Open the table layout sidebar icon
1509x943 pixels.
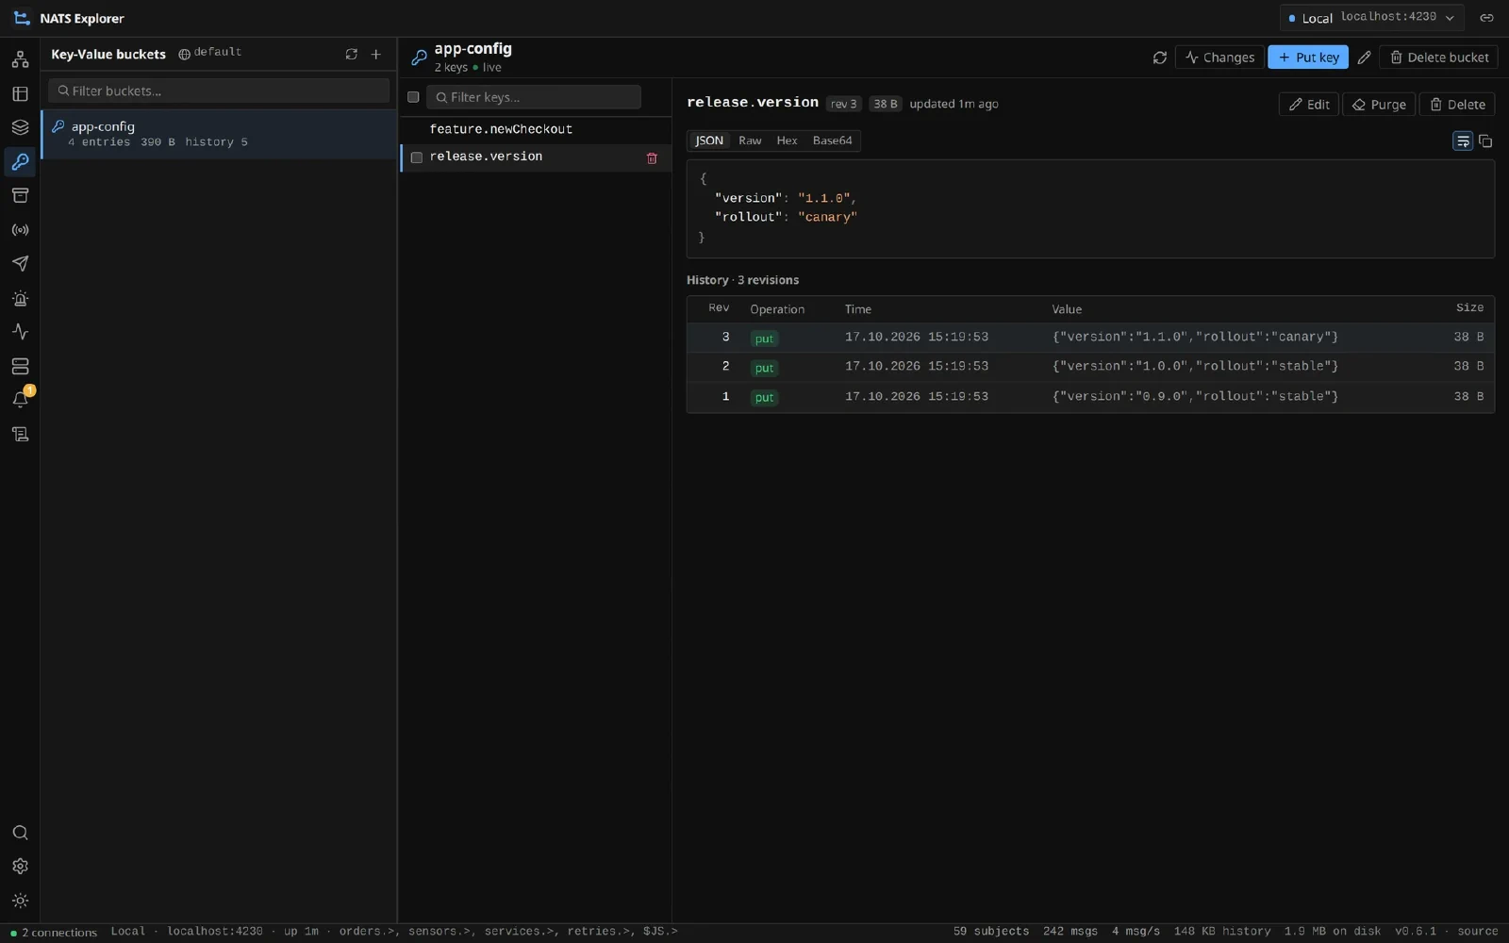point(20,93)
